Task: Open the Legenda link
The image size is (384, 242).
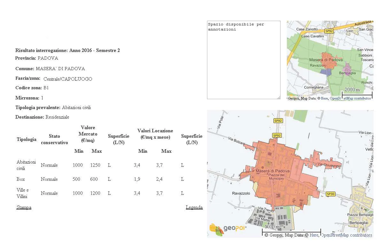Action: click(x=194, y=207)
